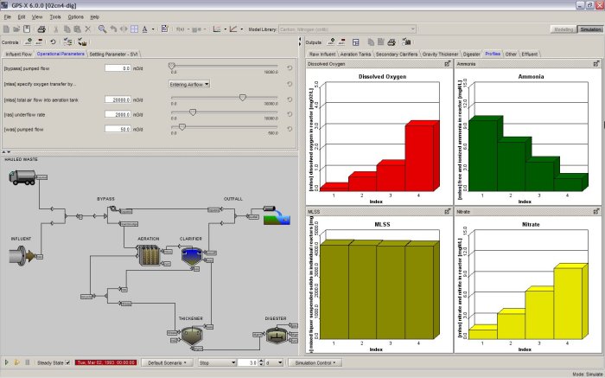Switch to Modeling mode toggle
The height and width of the screenshot is (378, 605).
(564, 29)
